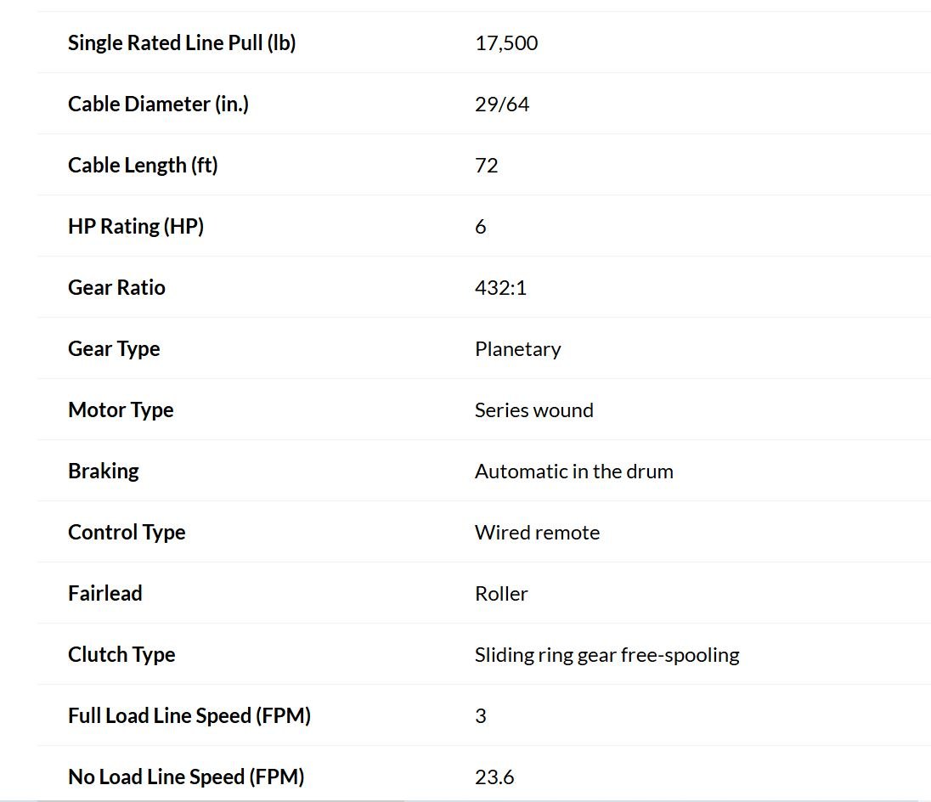Select the Control Type label
This screenshot has height=802, width=931.
pos(127,532)
